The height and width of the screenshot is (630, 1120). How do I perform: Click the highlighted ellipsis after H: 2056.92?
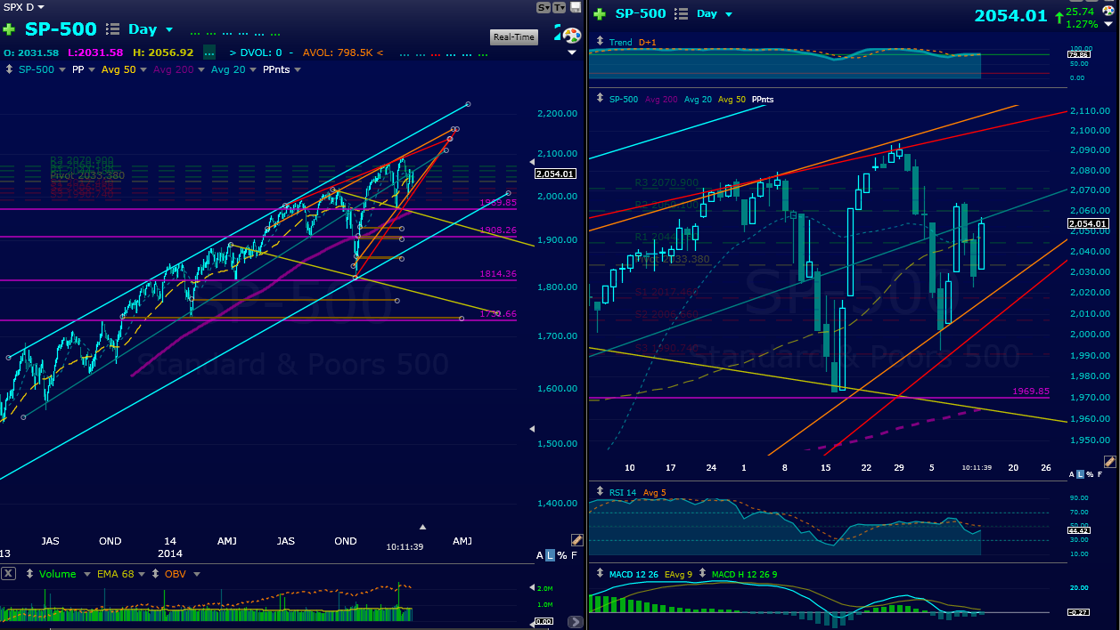208,52
